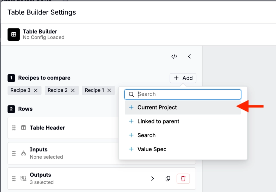Viewport: 276px width, 192px height.
Task: Click the Recipes to compare heading
Action: (x=44, y=78)
